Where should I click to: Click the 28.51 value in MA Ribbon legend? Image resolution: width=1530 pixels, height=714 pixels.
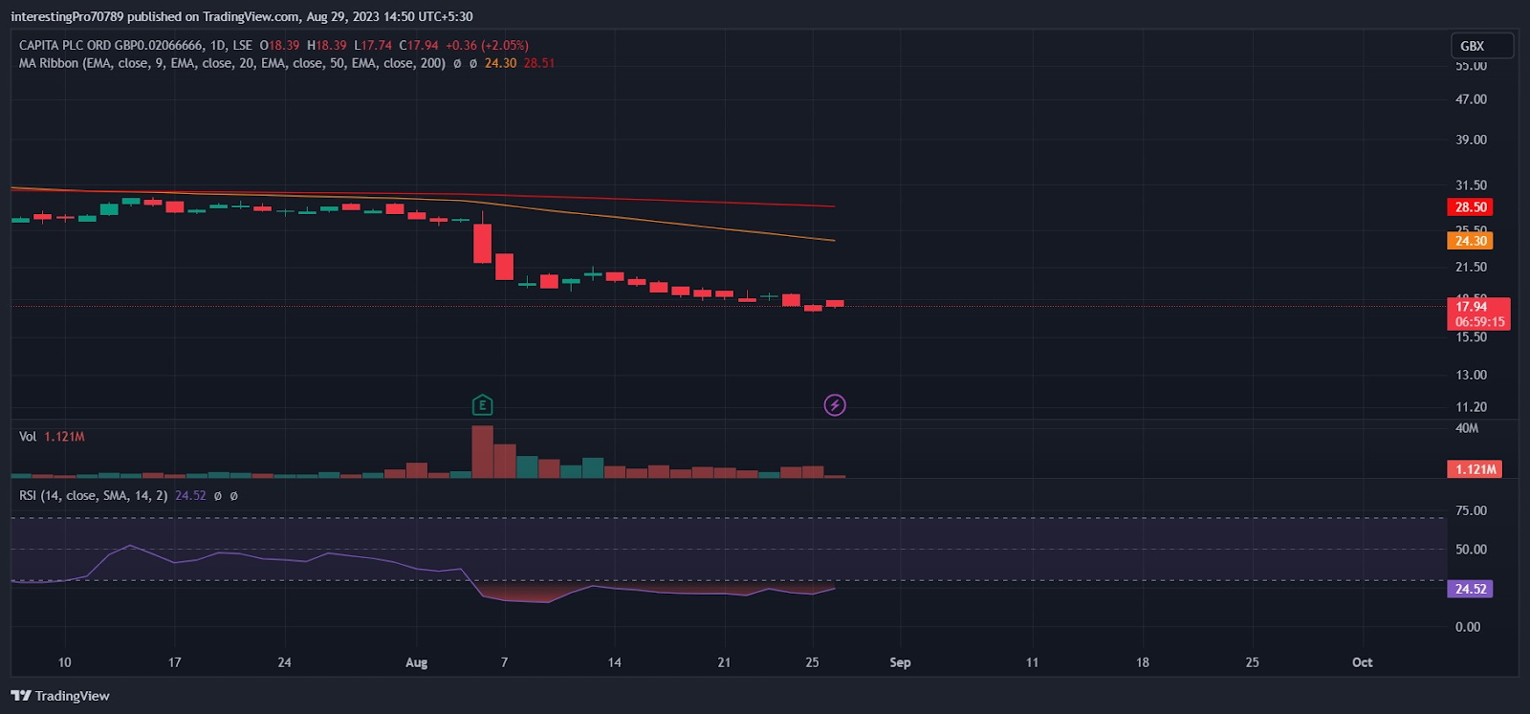pos(539,63)
